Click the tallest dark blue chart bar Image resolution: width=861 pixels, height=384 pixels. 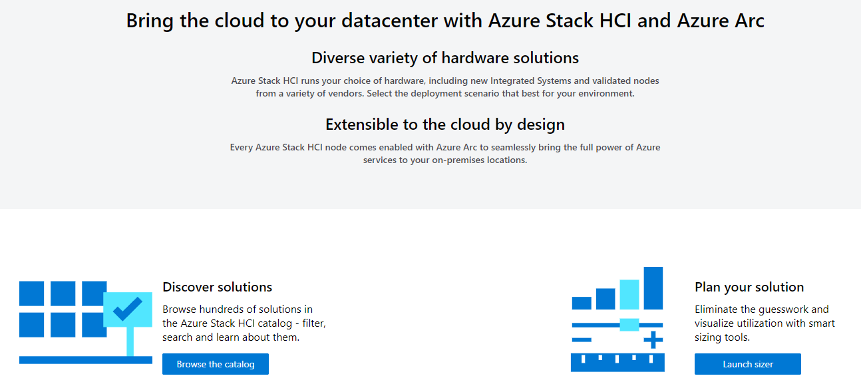click(653, 288)
